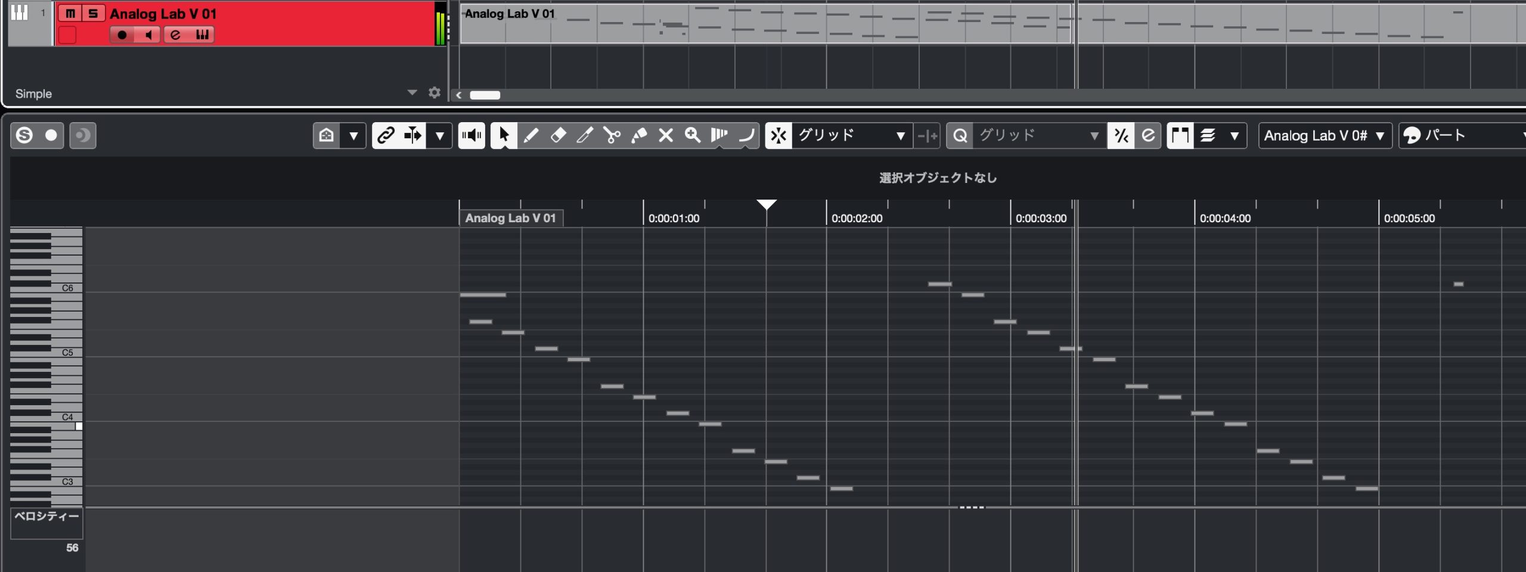Click the long first note at C6
Screen dimensions: 1526x572
(483, 295)
